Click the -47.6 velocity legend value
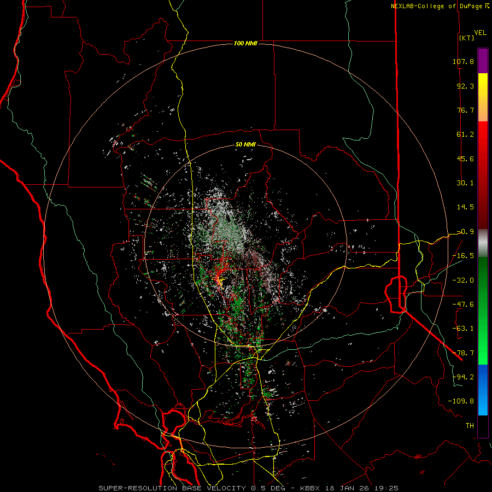492x492 pixels. pos(463,304)
